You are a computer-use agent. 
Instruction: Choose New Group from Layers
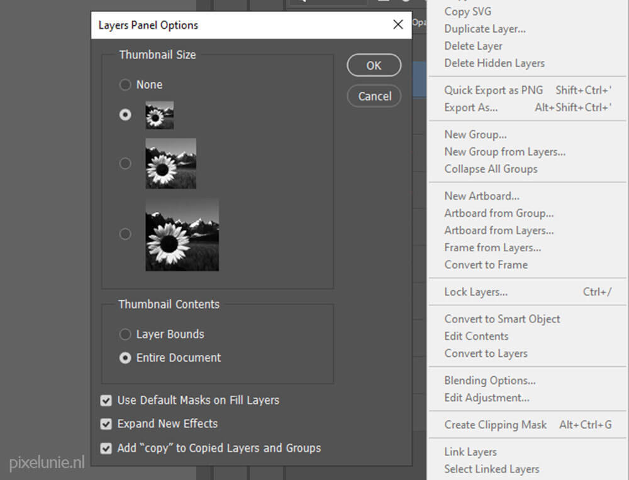505,152
